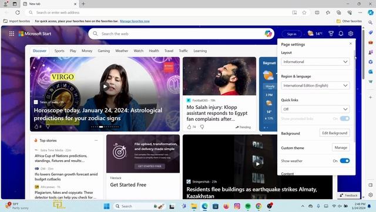Open Edge sidebar search icon
This screenshot has width=376, height=212.
pyautogui.click(x=371, y=22)
